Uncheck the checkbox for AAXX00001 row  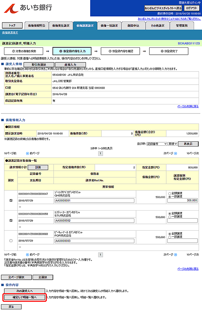click(11, 200)
